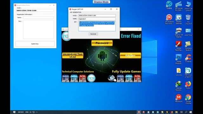Click the Shadow Mode label at top
Viewport: 203px width, 114px height.
coord(101,2)
